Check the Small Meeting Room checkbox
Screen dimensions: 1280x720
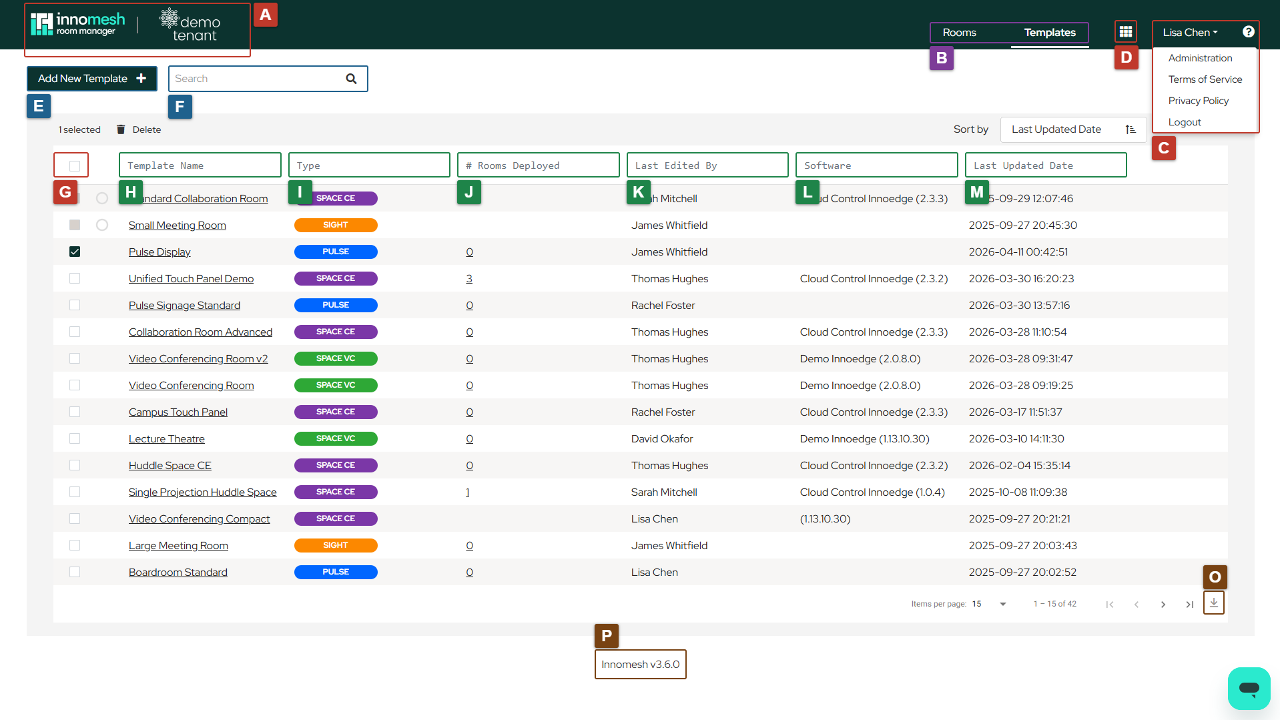tap(75, 225)
